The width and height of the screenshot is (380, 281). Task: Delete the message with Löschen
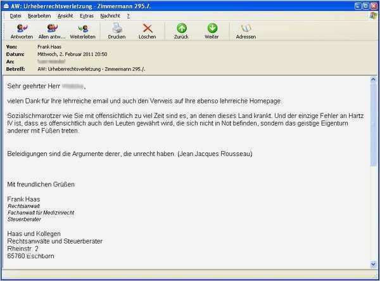pyautogui.click(x=147, y=31)
